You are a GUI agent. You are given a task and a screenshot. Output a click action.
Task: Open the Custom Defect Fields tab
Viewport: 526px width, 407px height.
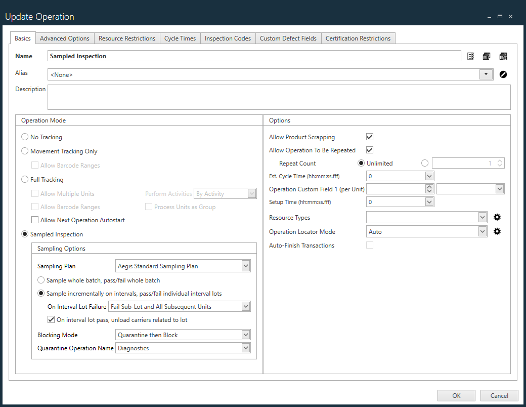(x=288, y=38)
